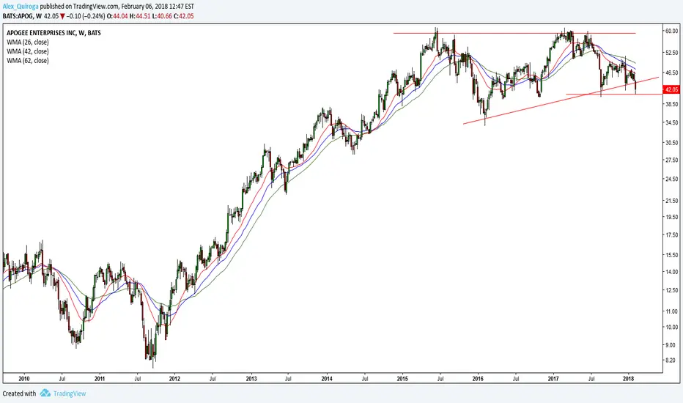Image resolution: width=683 pixels, height=403 pixels.
Task: Click the 2018 year label on time axis
Action: pyautogui.click(x=628, y=379)
